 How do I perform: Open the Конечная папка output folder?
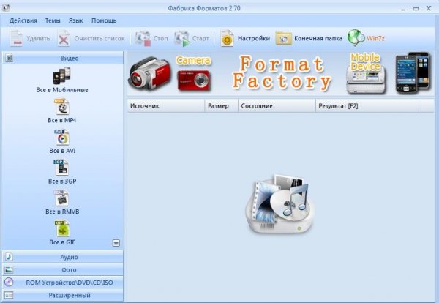309,38
